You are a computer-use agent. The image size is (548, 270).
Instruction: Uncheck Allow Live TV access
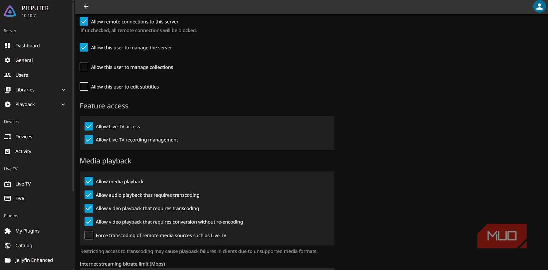click(88, 126)
